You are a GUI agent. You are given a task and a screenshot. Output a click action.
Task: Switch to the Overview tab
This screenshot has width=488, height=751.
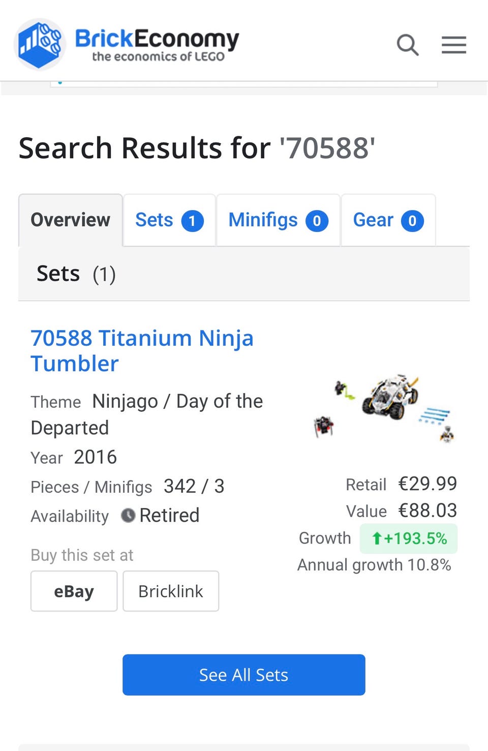pos(70,220)
